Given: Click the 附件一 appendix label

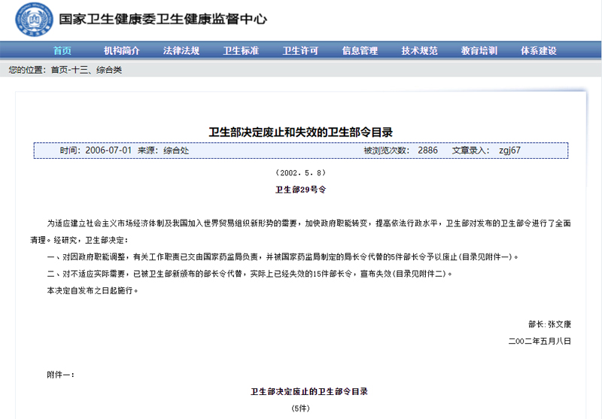Looking at the screenshot, I should pos(60,374).
